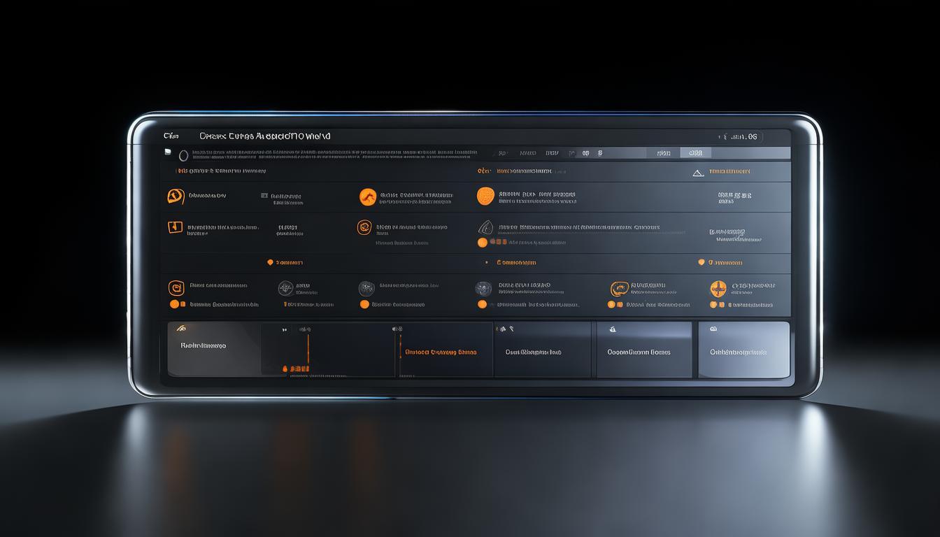Select the tab left of the highlighted tab
Viewport: 940px width, 537px height.
(x=663, y=153)
